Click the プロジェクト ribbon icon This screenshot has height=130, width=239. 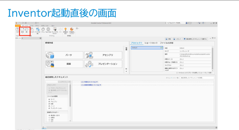click(32, 29)
